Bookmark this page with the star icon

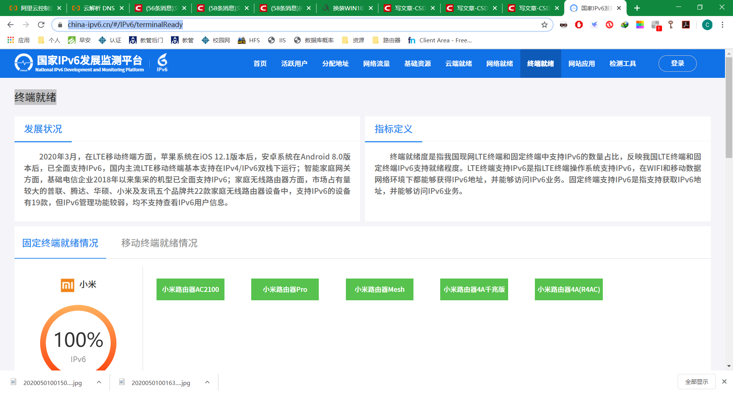tap(544, 25)
